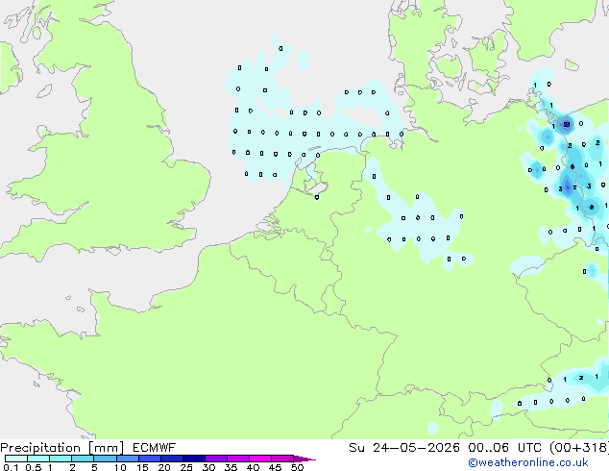Click the '50' legend scale label
The height and width of the screenshot is (471, 609).
[x=297, y=467]
